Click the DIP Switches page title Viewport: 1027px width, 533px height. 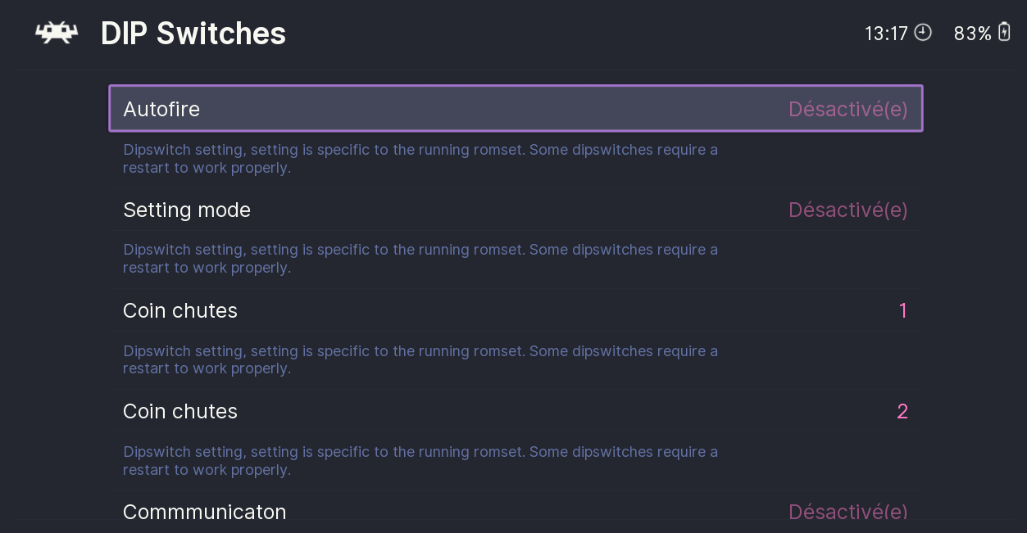pos(193,34)
